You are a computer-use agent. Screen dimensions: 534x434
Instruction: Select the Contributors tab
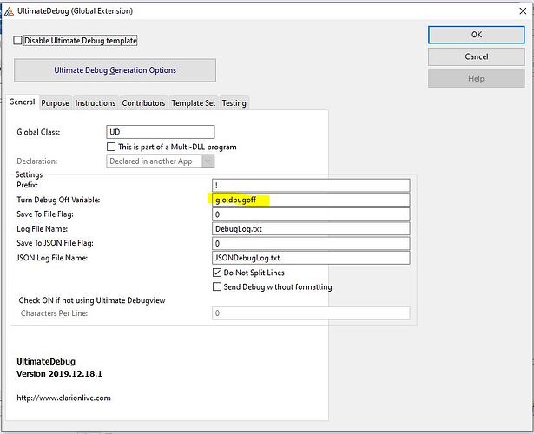[143, 102]
